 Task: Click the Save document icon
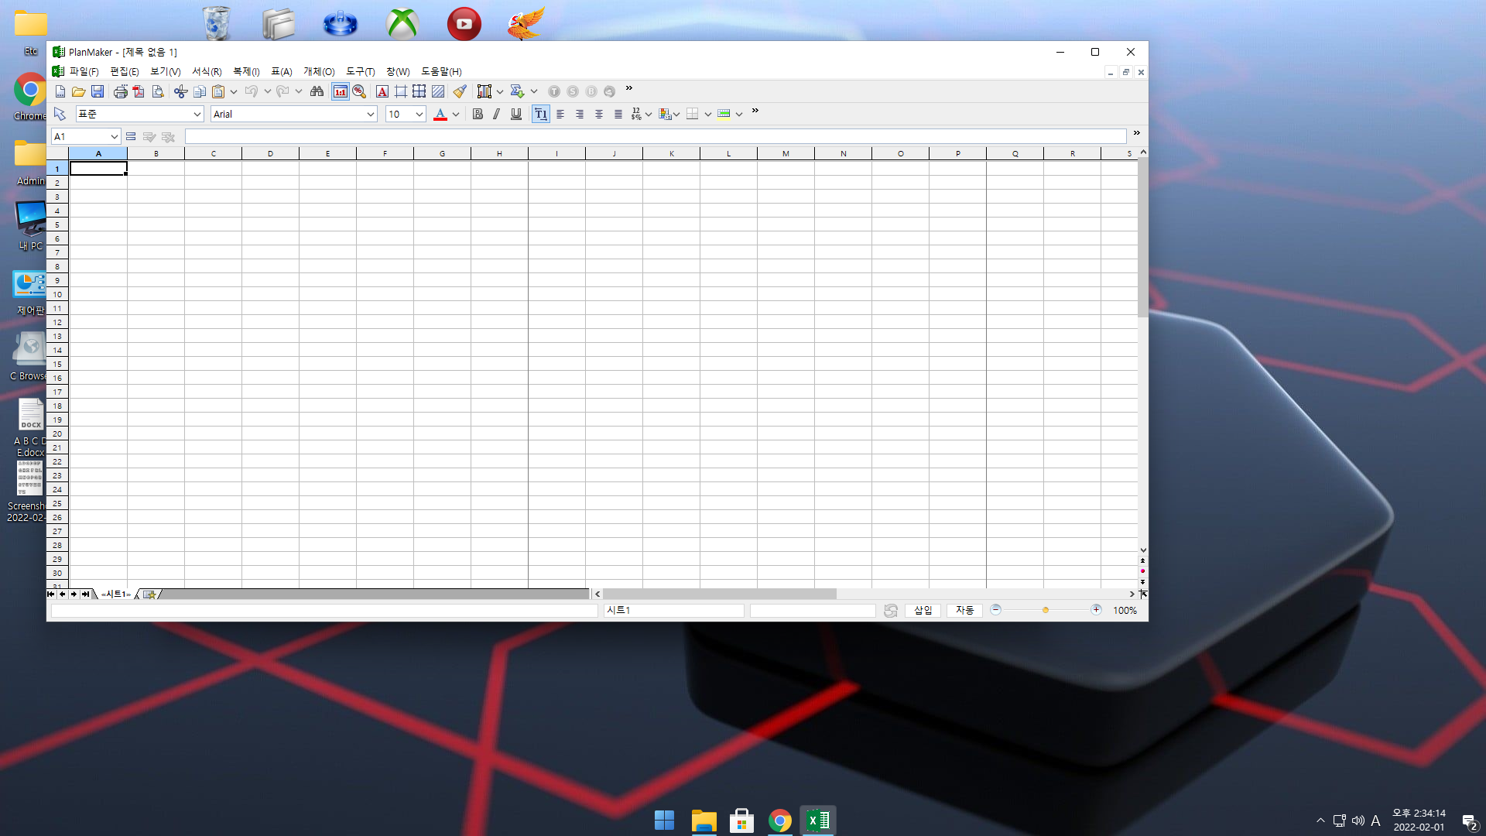(x=98, y=91)
